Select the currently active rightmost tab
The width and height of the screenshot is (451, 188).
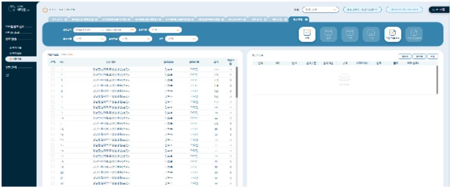point(299,19)
